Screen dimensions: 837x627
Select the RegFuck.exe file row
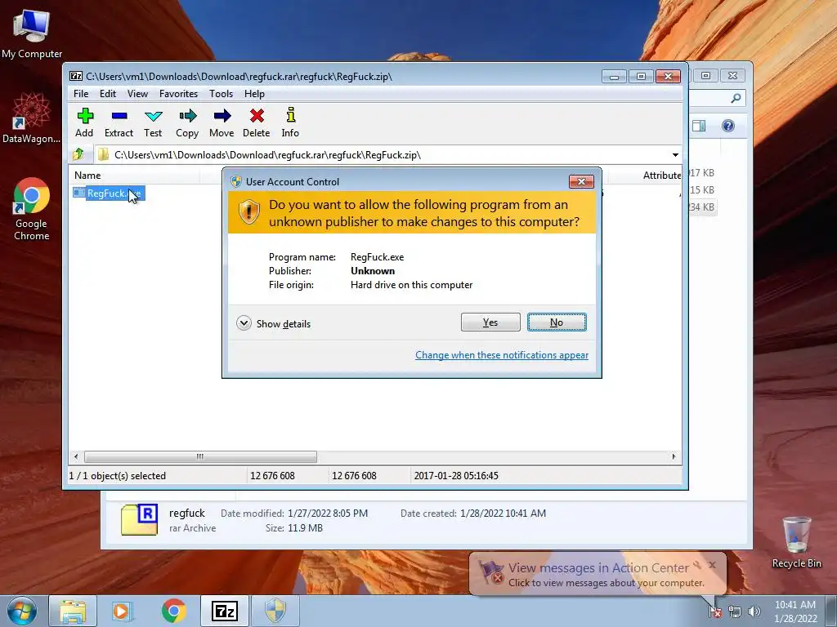[109, 193]
